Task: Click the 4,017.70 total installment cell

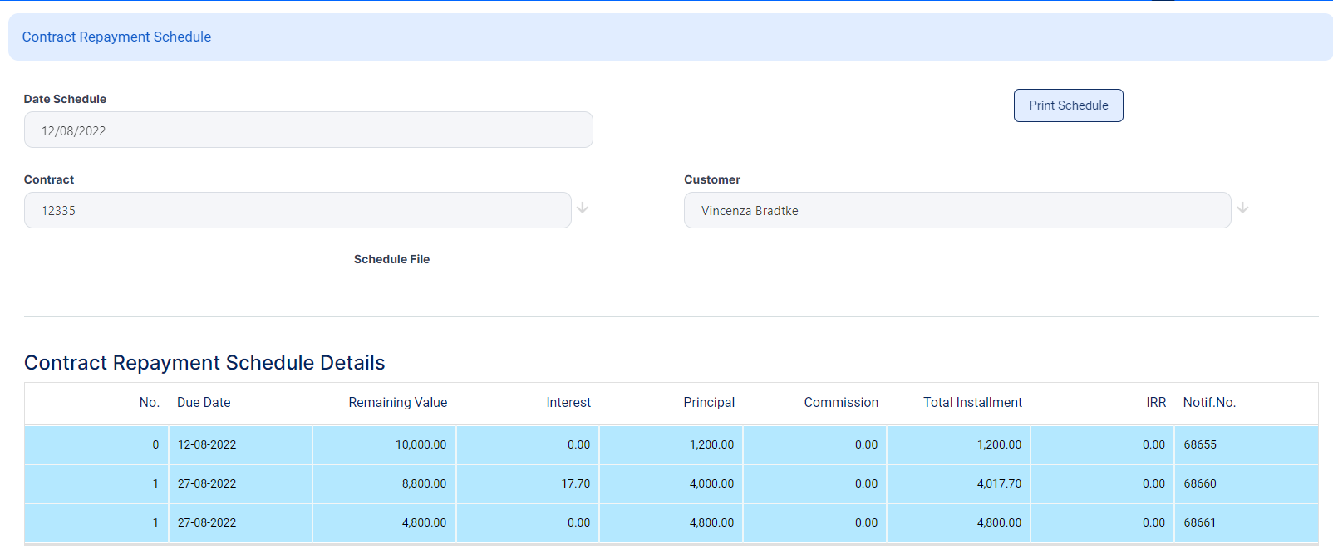Action: tap(999, 484)
